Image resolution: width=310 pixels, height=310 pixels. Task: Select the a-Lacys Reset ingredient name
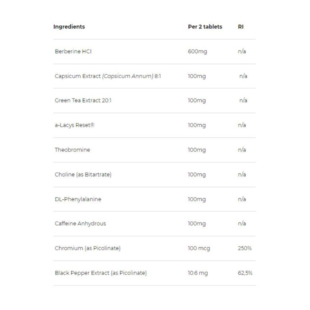[74, 125]
